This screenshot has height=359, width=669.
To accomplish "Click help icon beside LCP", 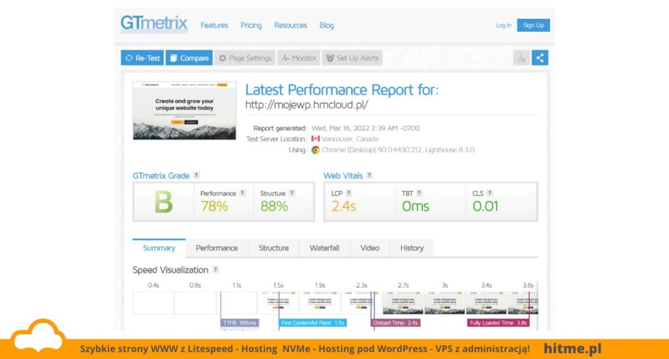I will pos(349,193).
